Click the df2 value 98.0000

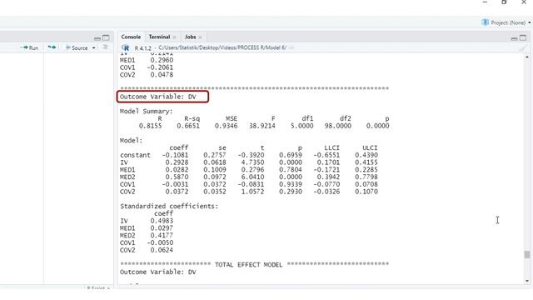click(x=338, y=126)
